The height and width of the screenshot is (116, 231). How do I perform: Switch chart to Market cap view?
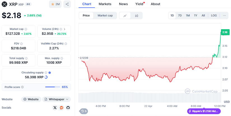(105, 16)
